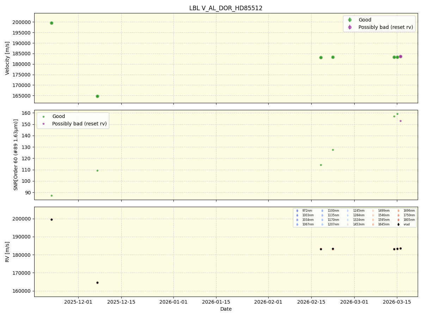The image size is (423, 317).
Task: Click the Good text in velocity legend
Action: coord(365,20)
